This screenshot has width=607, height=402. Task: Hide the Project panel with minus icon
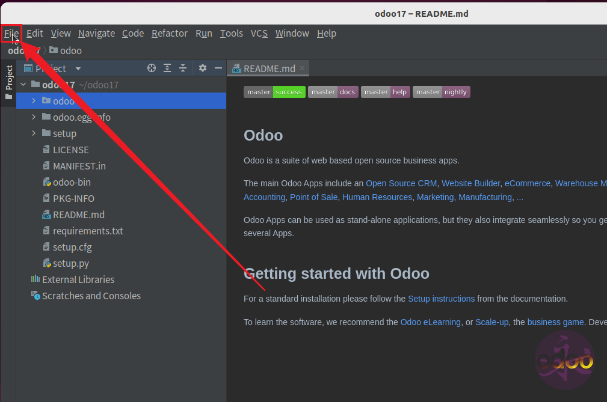218,69
